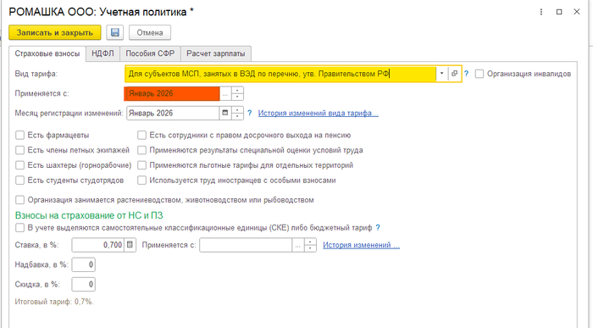Image resolution: width=593 pixels, height=328 pixels.
Task: Check Используется труд иностранцев с особыми взносами
Action: point(141,181)
